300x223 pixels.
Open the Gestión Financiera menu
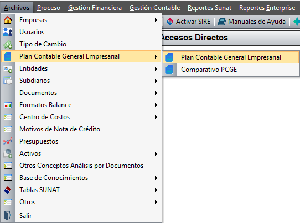[95, 8]
